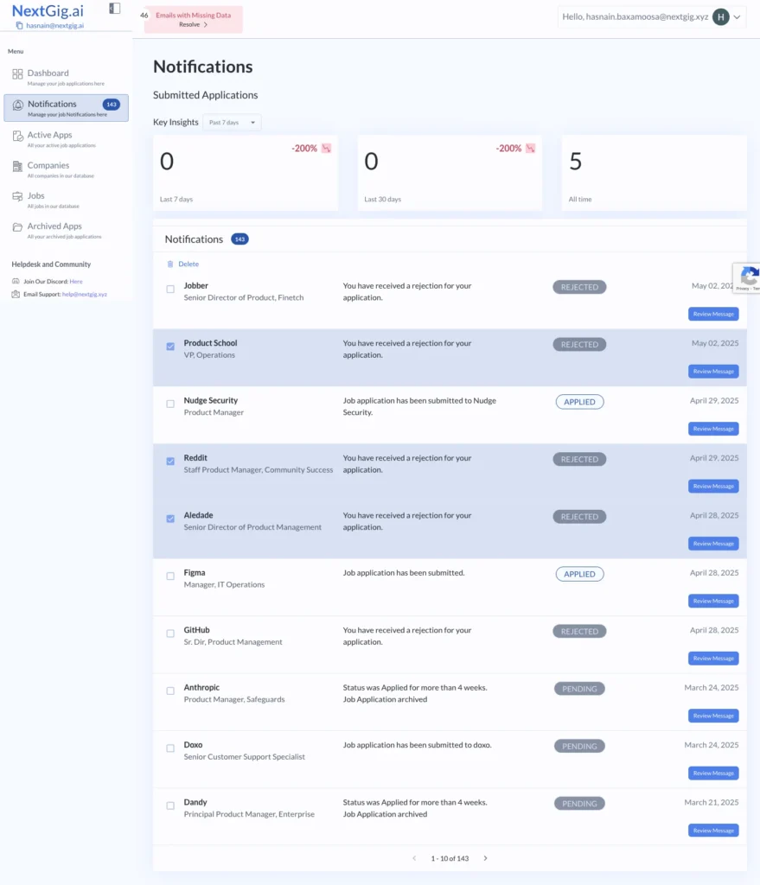Click the APPLIED status badge for Figma

(x=579, y=574)
